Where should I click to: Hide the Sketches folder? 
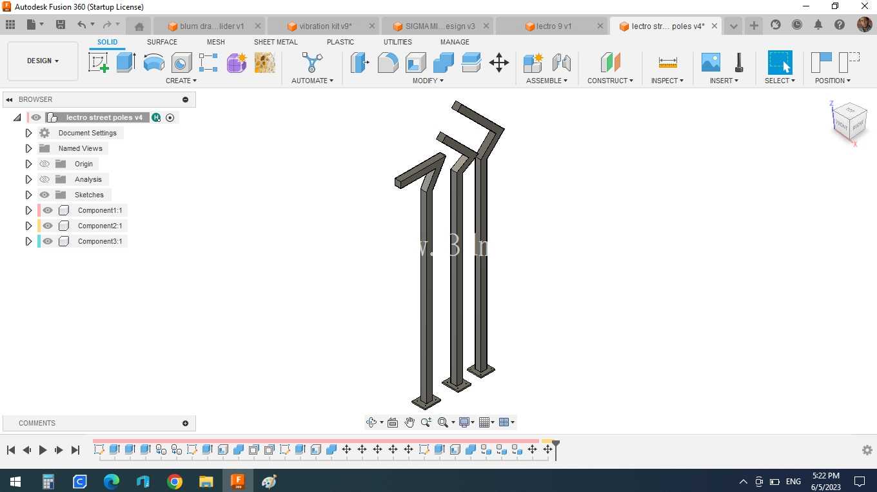(44, 195)
